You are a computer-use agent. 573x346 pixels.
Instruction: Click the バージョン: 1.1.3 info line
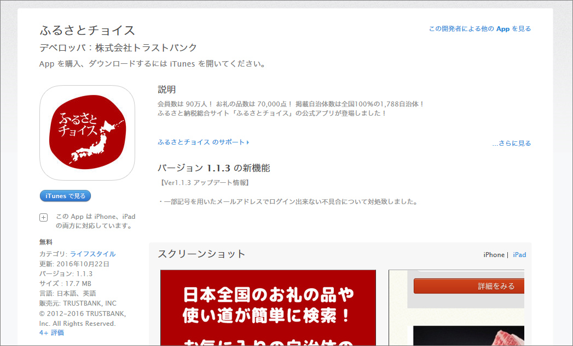pyautogui.click(x=66, y=274)
